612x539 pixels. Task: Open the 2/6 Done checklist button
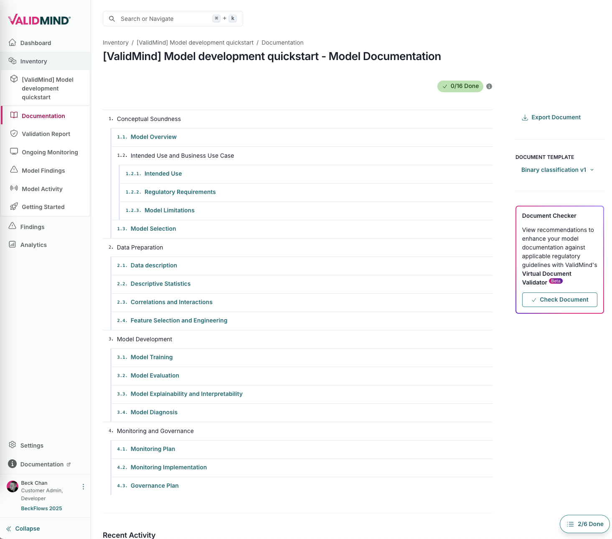coord(584,524)
